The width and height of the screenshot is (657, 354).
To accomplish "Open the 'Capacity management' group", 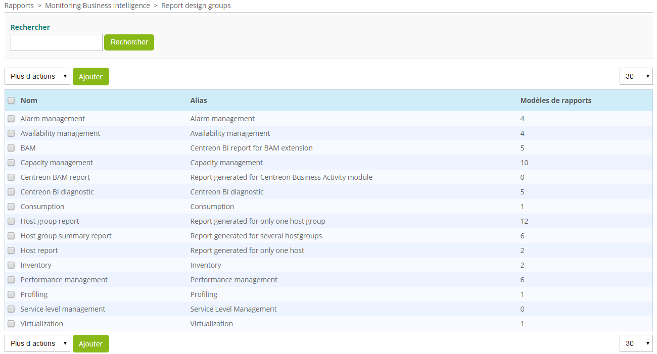I will pos(56,162).
